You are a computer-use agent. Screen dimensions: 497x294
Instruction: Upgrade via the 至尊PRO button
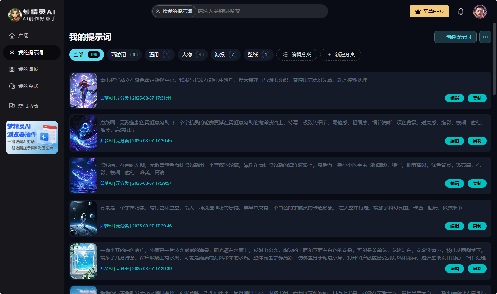tap(429, 11)
